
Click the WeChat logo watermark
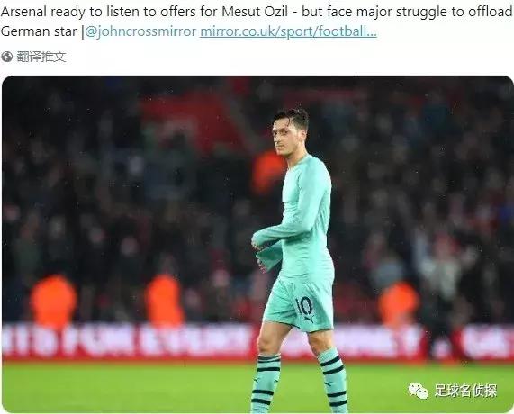point(419,391)
